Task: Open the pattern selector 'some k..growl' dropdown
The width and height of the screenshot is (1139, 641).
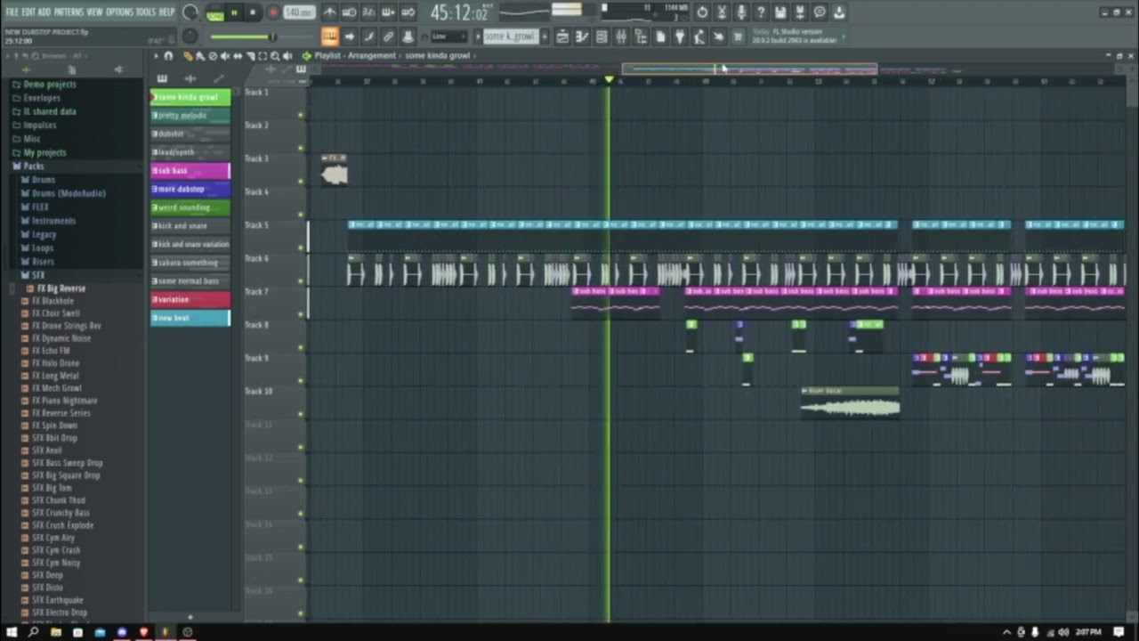Action: tap(511, 37)
